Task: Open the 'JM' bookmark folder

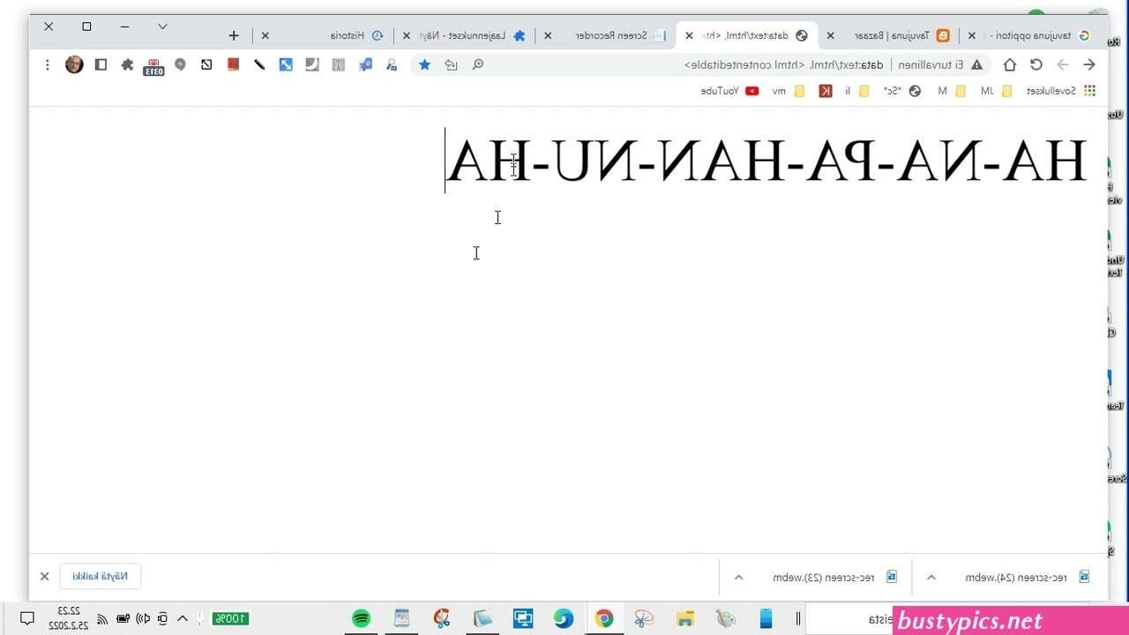Action: (x=995, y=91)
